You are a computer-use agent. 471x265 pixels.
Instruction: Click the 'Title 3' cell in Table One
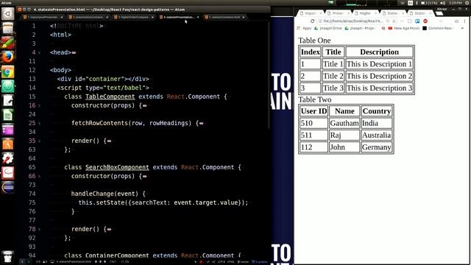(x=333, y=88)
